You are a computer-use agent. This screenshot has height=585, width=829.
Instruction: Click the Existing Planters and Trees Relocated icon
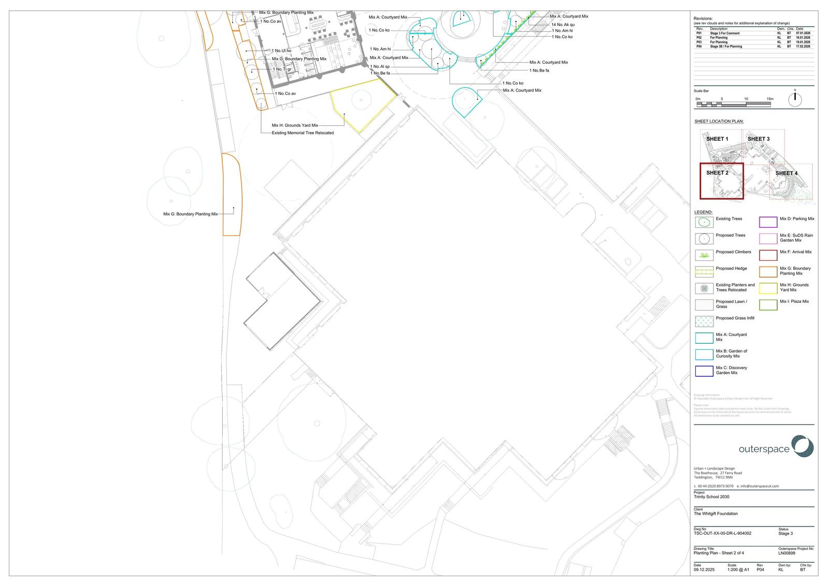coord(704,288)
